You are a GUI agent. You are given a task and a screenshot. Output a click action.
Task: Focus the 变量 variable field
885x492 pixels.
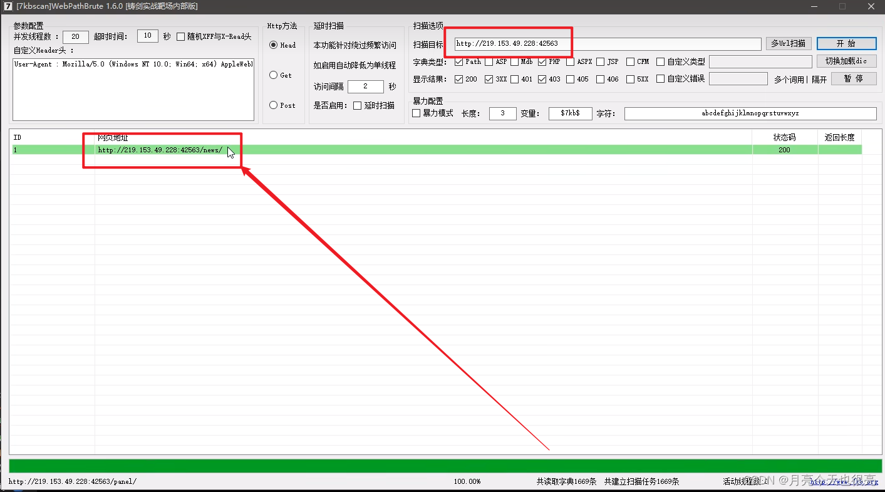click(570, 113)
